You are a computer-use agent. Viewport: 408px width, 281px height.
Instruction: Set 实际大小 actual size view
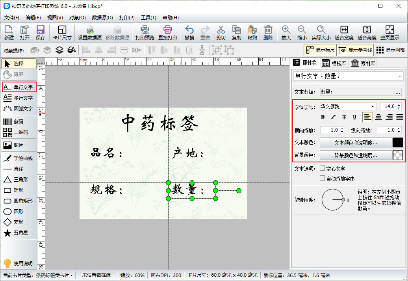(321, 33)
